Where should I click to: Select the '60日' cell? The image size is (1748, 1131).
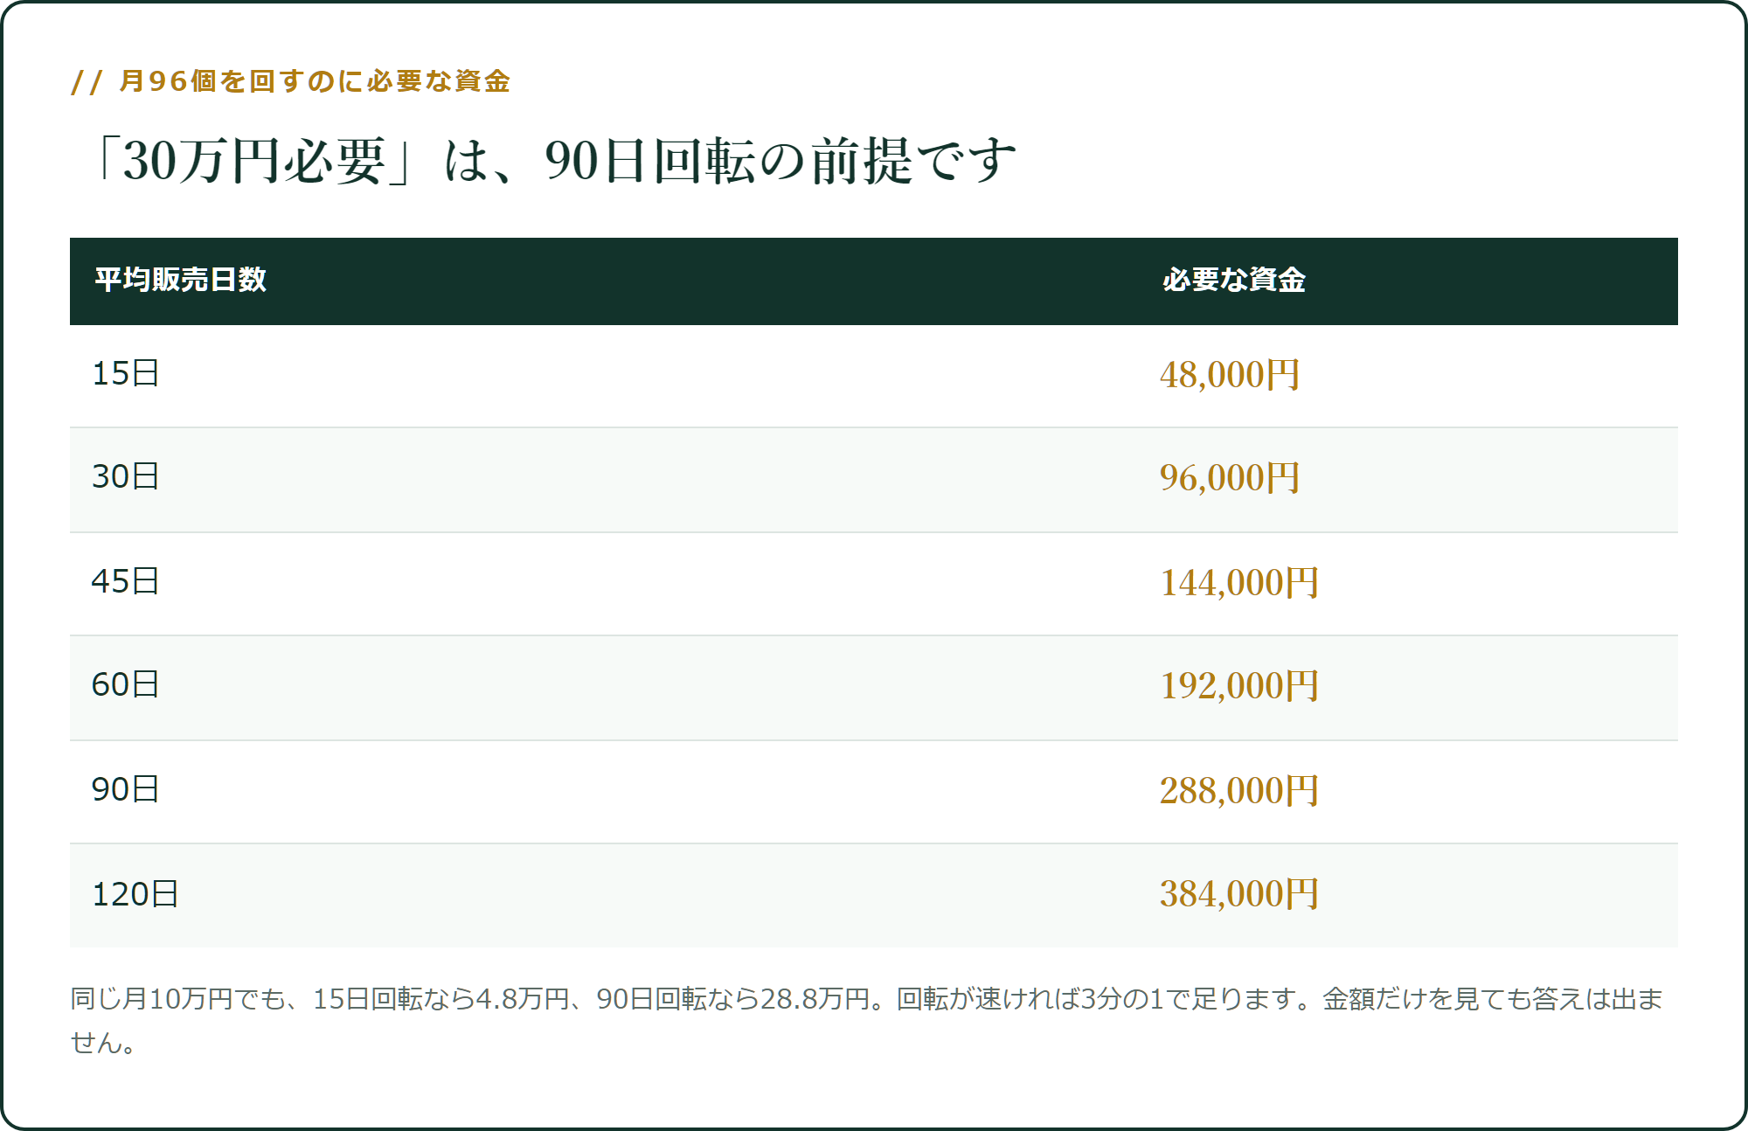pyautogui.click(x=126, y=684)
